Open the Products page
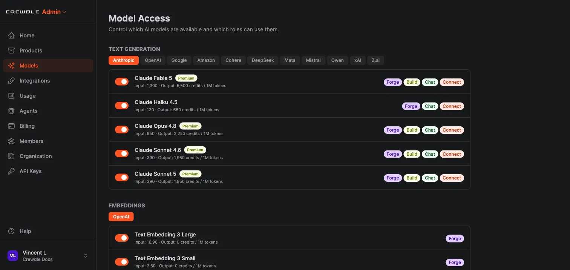The image size is (570, 270). pos(48,51)
